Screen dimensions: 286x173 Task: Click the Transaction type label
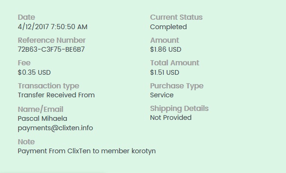coord(49,86)
